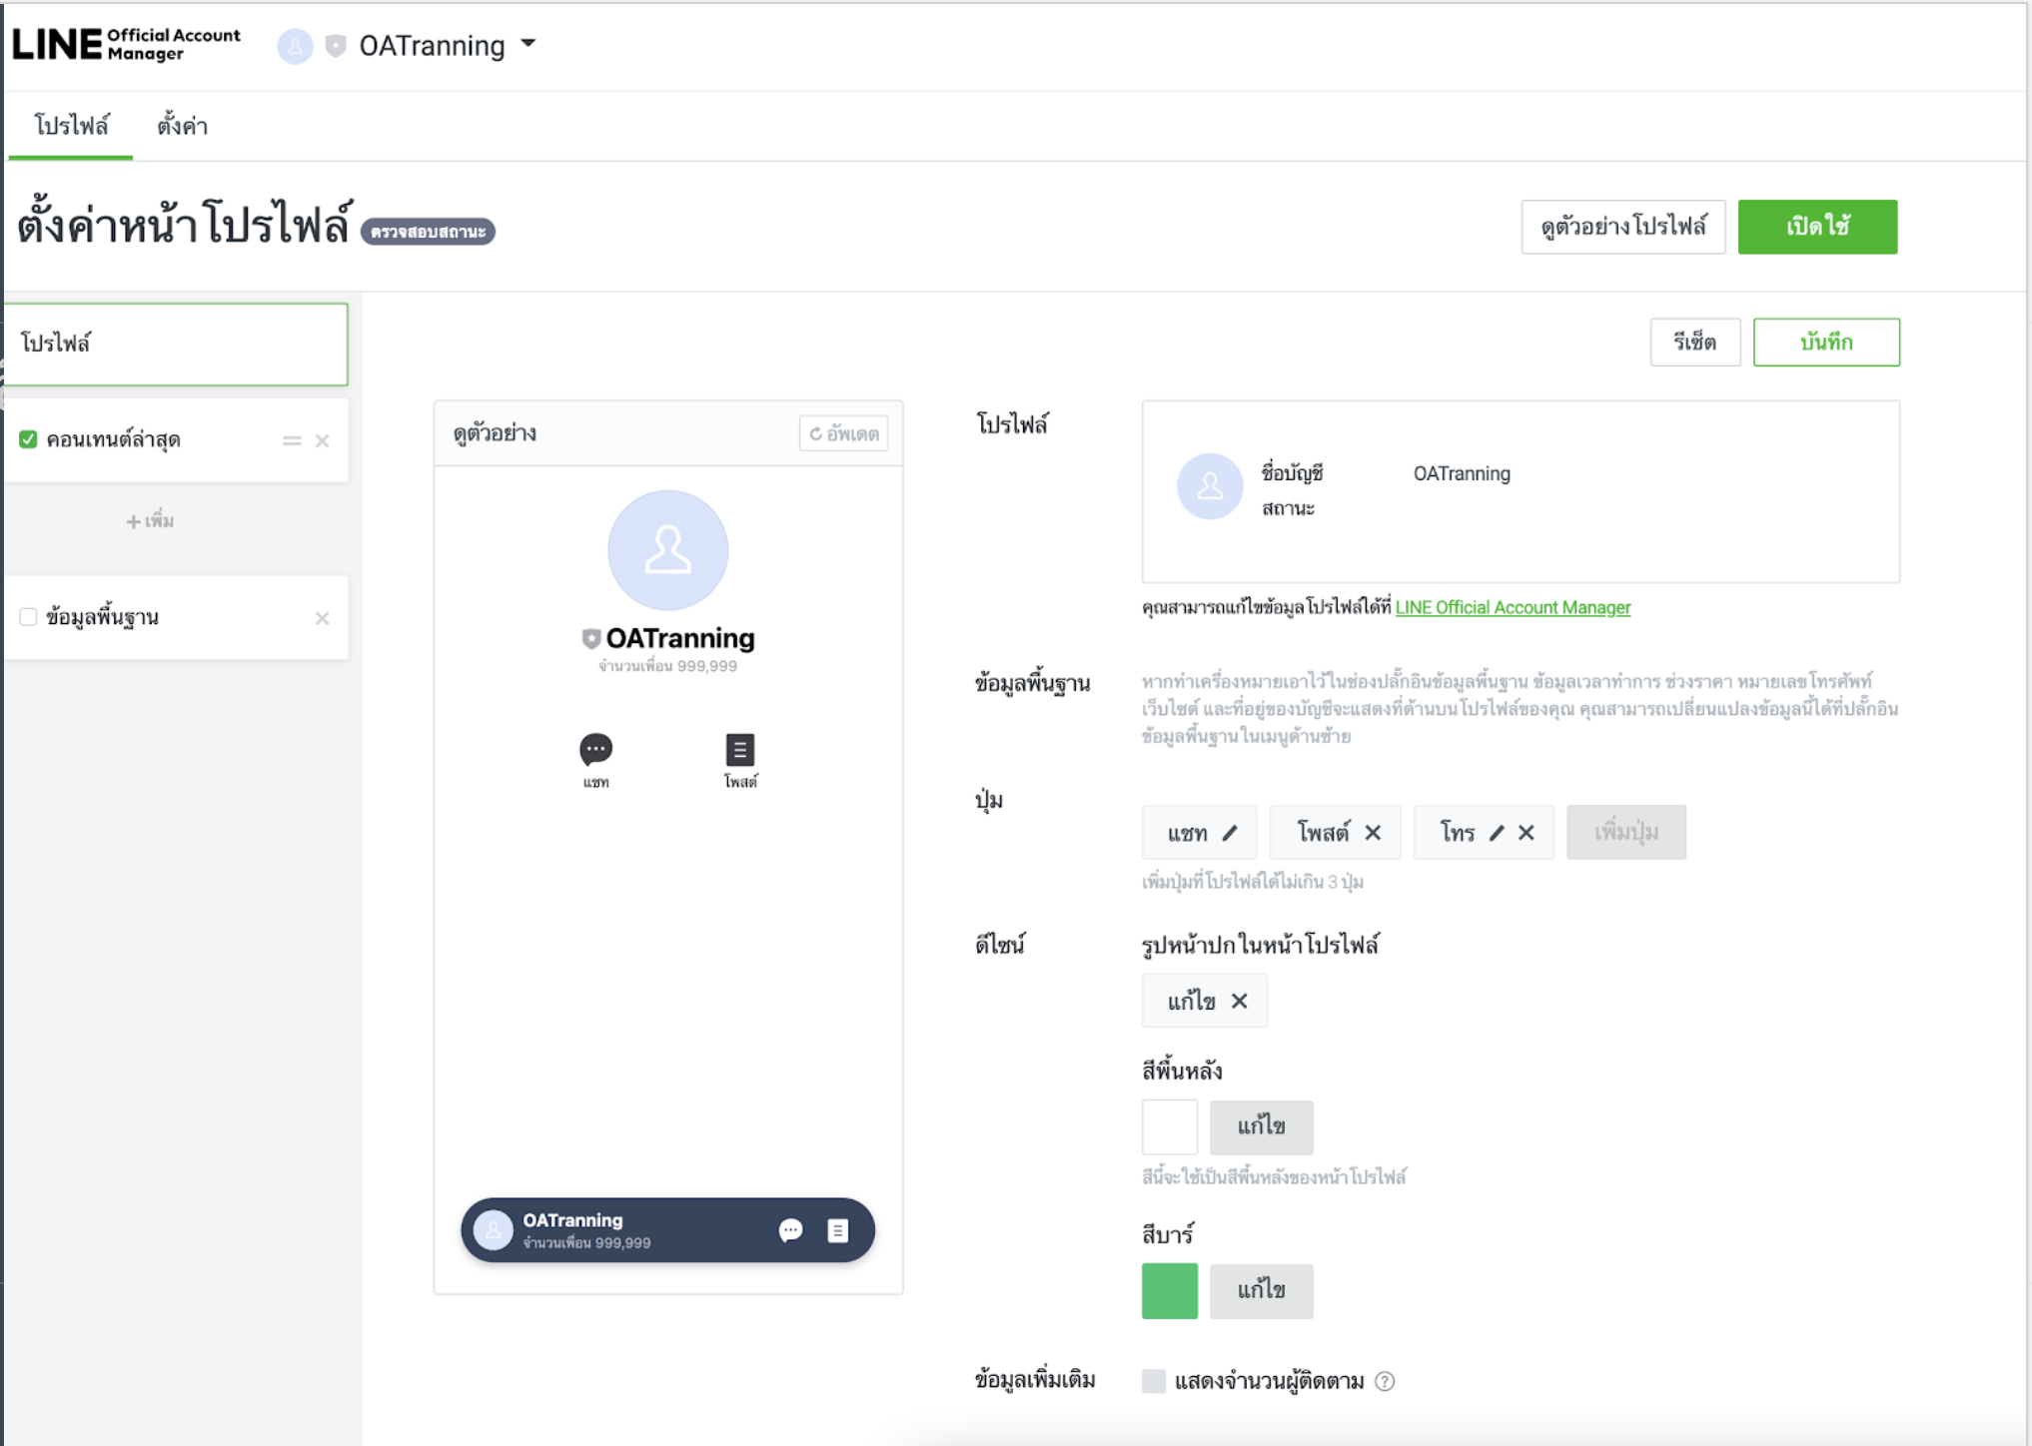Switch to the โปรไฟล์ tab
Screen dimensions: 2032x1446
[x=71, y=126]
